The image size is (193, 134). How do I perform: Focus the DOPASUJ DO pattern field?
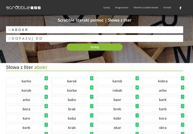(94, 38)
